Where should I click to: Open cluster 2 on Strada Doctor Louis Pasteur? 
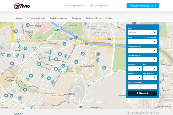56,59
